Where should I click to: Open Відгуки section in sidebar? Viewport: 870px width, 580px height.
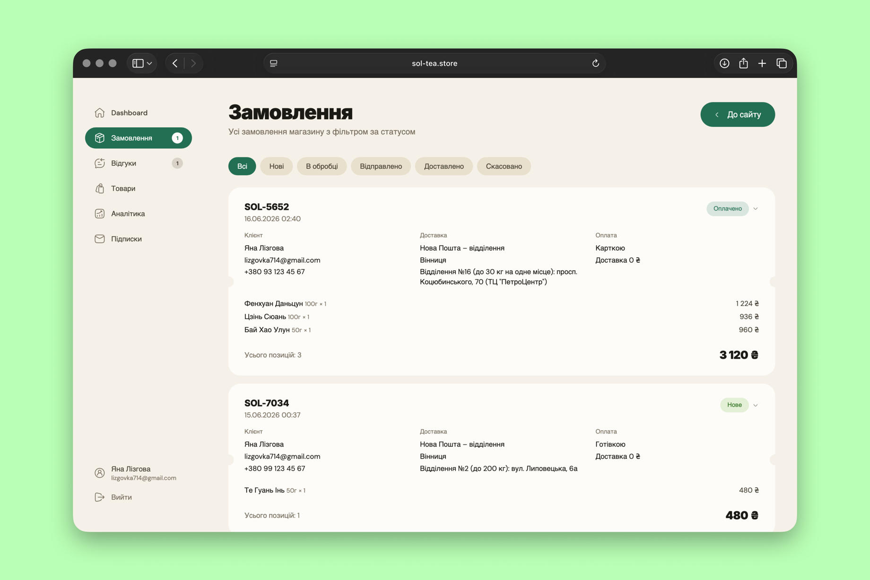pos(138,163)
